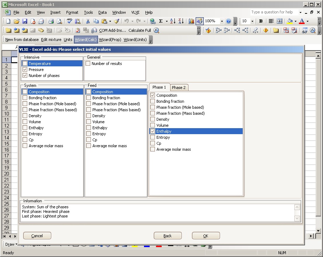Image resolution: width=323 pixels, height=257 pixels.
Task: Sort ascending A to Z
Action: pyautogui.click(x=173, y=21)
